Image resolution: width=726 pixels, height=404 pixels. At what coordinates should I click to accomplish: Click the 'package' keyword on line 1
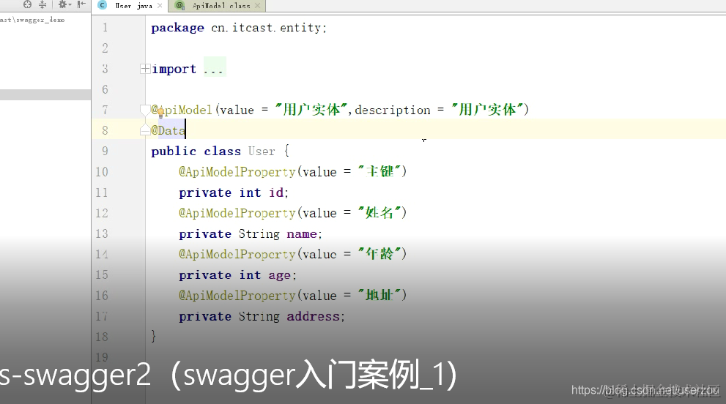pos(177,28)
